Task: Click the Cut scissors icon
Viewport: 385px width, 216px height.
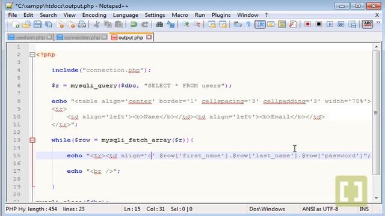Action: (96, 24)
